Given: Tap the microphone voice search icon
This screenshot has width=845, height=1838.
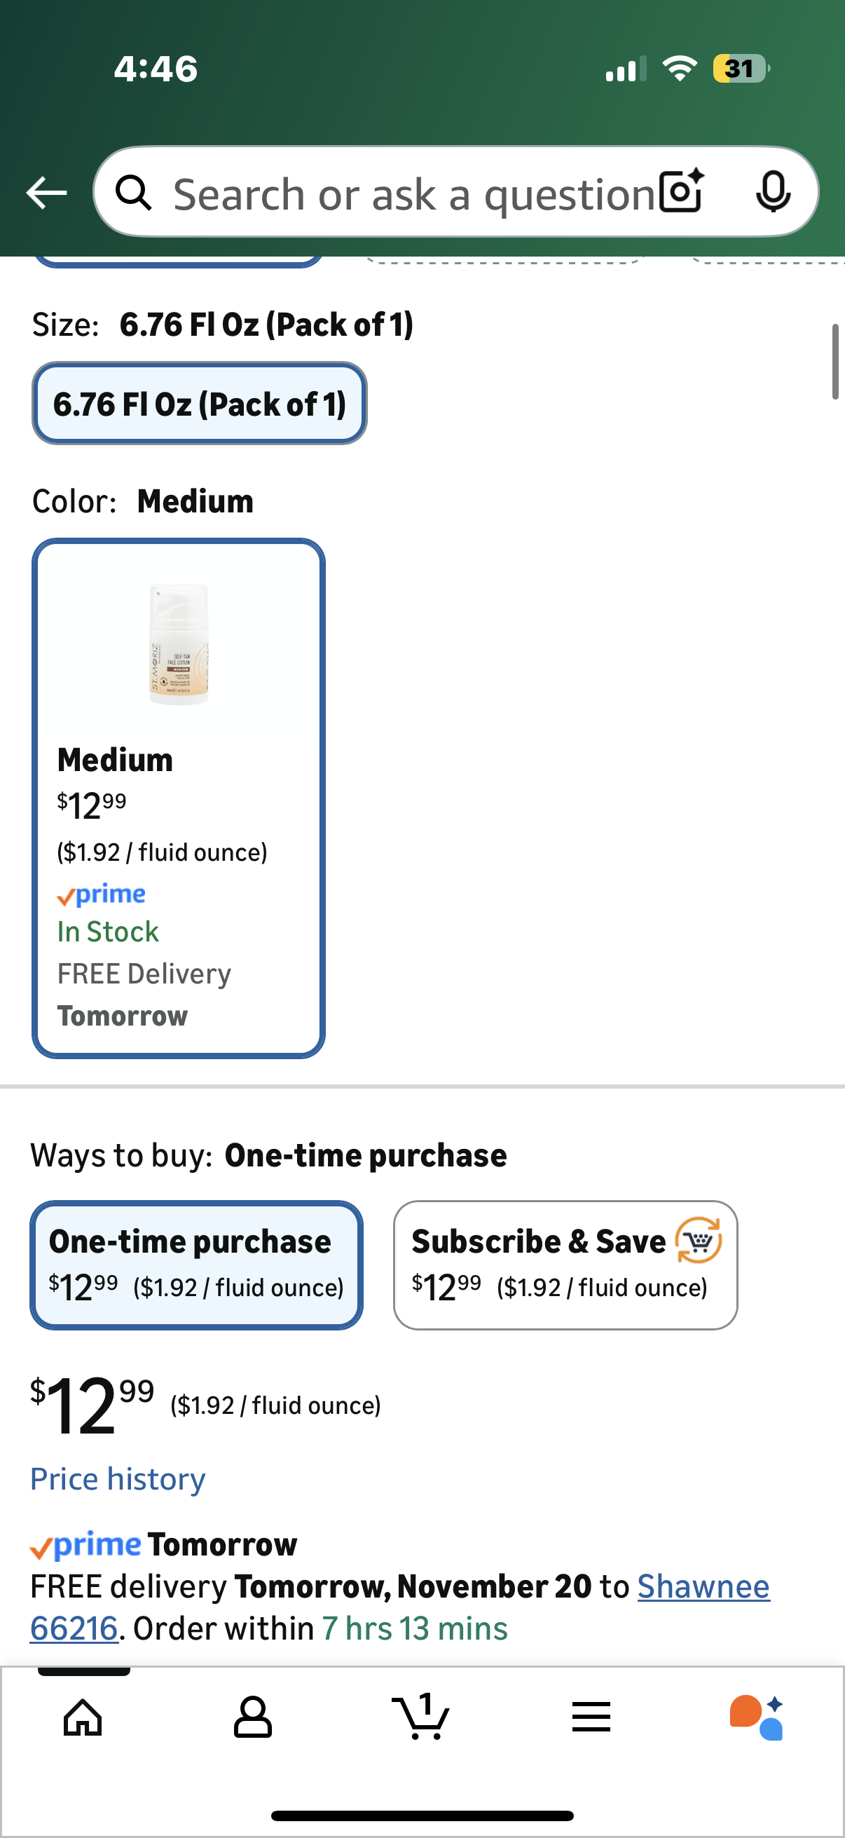Looking at the screenshot, I should point(773,191).
